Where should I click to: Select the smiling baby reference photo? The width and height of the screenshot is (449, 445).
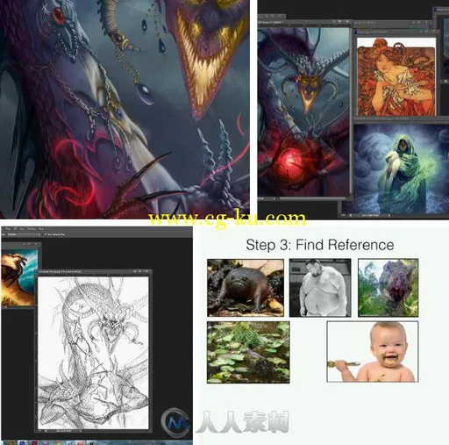373,351
